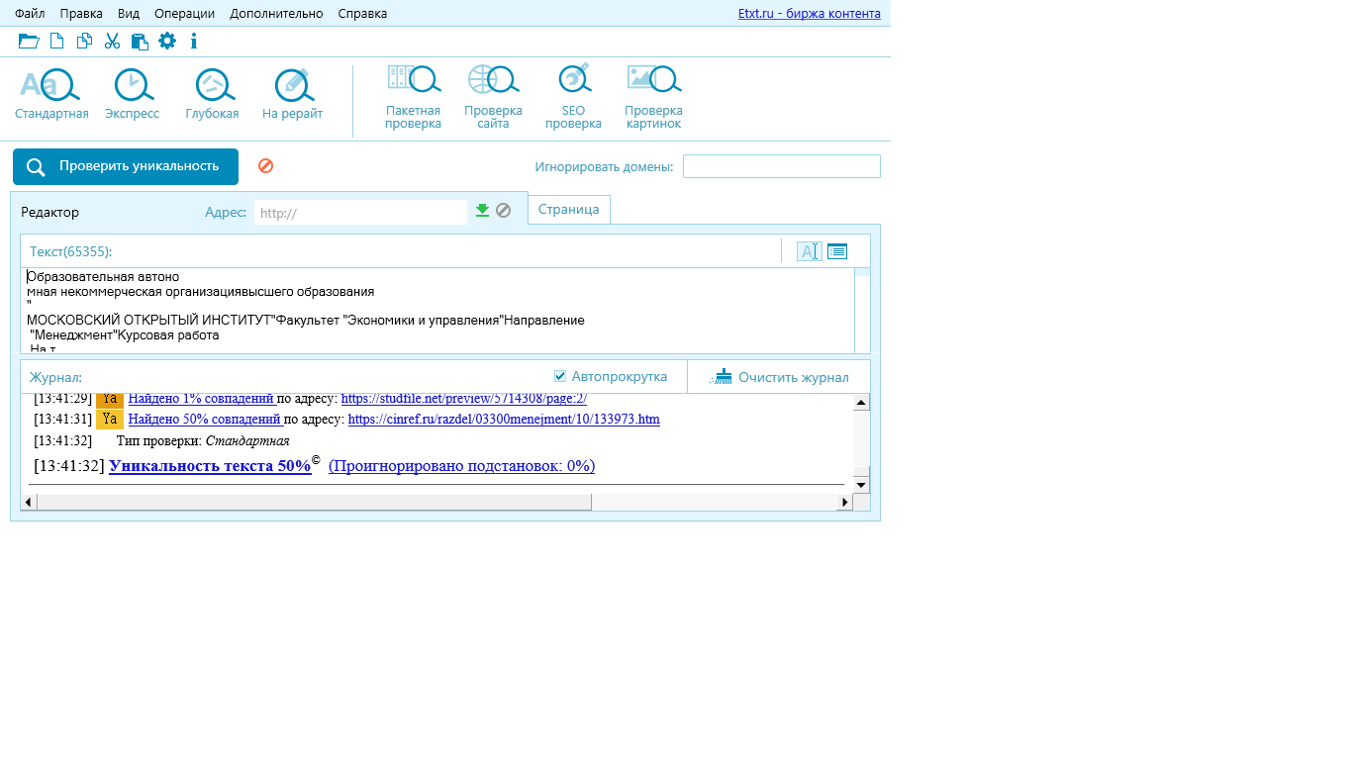Switch to the list view icon in the text panel
This screenshot has height=760, width=1352.
pos(837,251)
